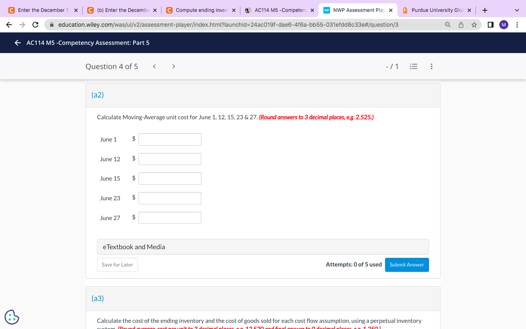Click the June 27 unit cost field
The image size is (526, 329).
click(170, 218)
